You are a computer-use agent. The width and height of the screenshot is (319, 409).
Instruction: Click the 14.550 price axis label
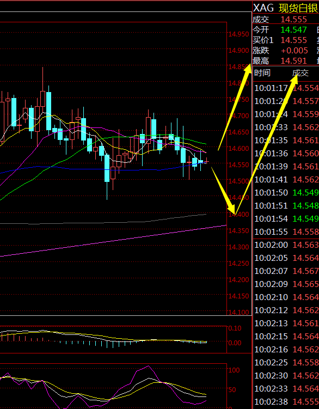[238, 164]
